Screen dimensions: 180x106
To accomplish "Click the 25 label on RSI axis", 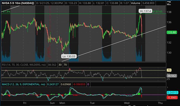I will point(168,79).
